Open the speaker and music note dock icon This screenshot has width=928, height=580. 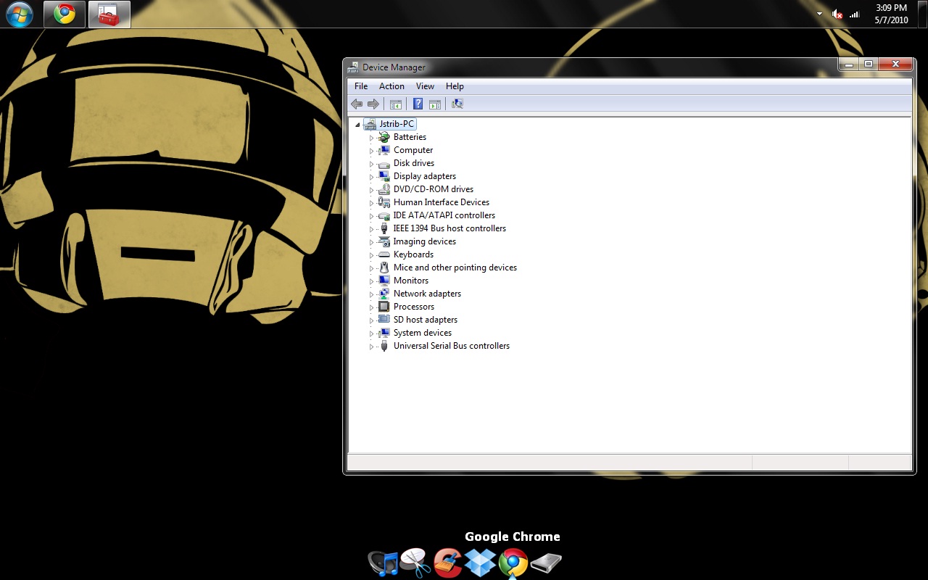pos(384,563)
